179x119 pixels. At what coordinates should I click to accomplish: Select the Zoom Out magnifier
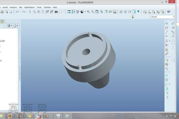tap(93, 12)
